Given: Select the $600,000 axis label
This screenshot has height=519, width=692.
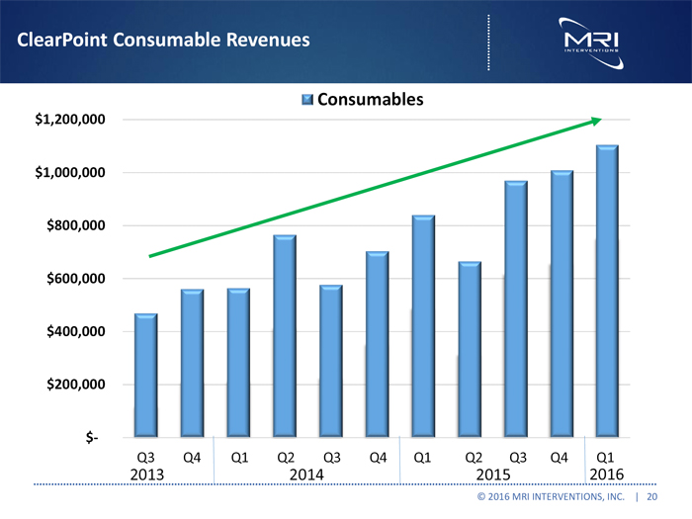Looking at the screenshot, I should click(71, 279).
